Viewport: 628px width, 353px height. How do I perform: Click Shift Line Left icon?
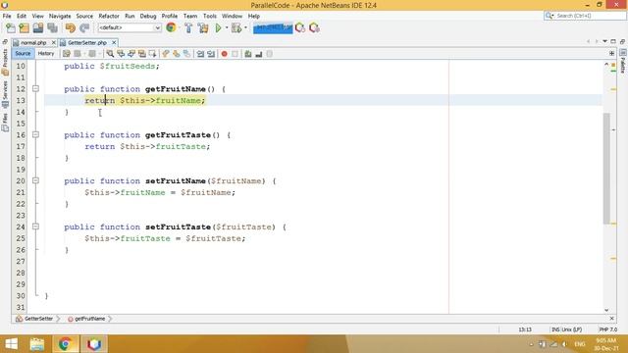[200, 54]
